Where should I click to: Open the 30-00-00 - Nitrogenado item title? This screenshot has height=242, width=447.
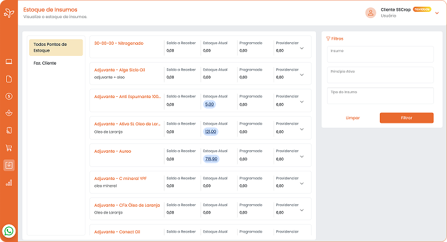click(119, 43)
